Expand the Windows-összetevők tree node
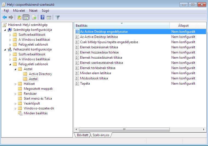Screen dimensions: 208x146 [x=15, y=109]
